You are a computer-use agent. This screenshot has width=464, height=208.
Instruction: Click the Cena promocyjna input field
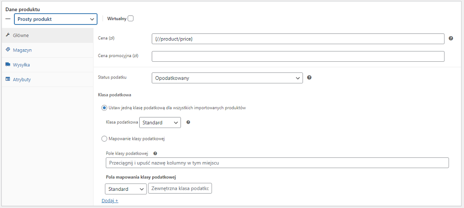point(298,56)
